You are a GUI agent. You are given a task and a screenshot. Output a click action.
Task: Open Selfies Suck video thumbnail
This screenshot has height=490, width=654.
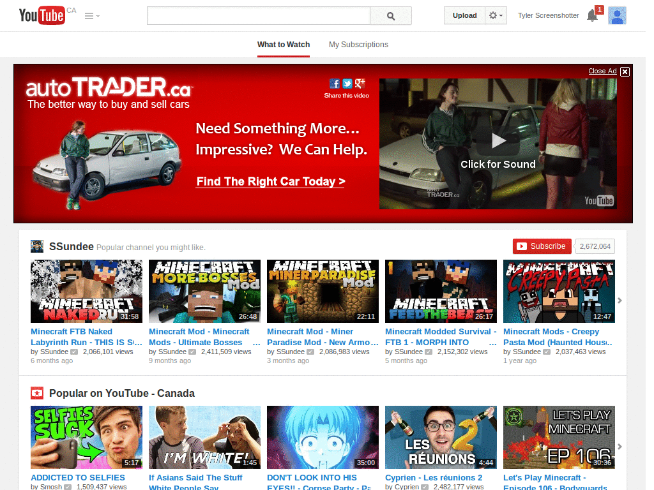click(x=86, y=438)
